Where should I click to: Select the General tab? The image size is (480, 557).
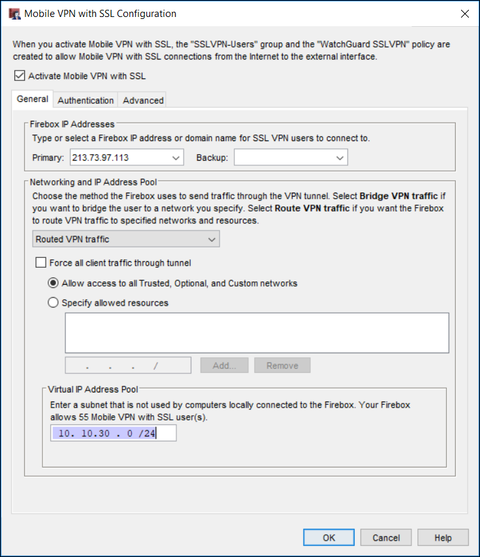click(x=33, y=99)
